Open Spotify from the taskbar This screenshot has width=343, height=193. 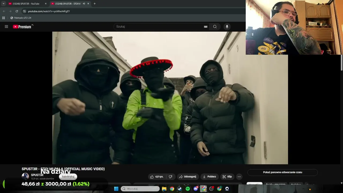pos(188,189)
